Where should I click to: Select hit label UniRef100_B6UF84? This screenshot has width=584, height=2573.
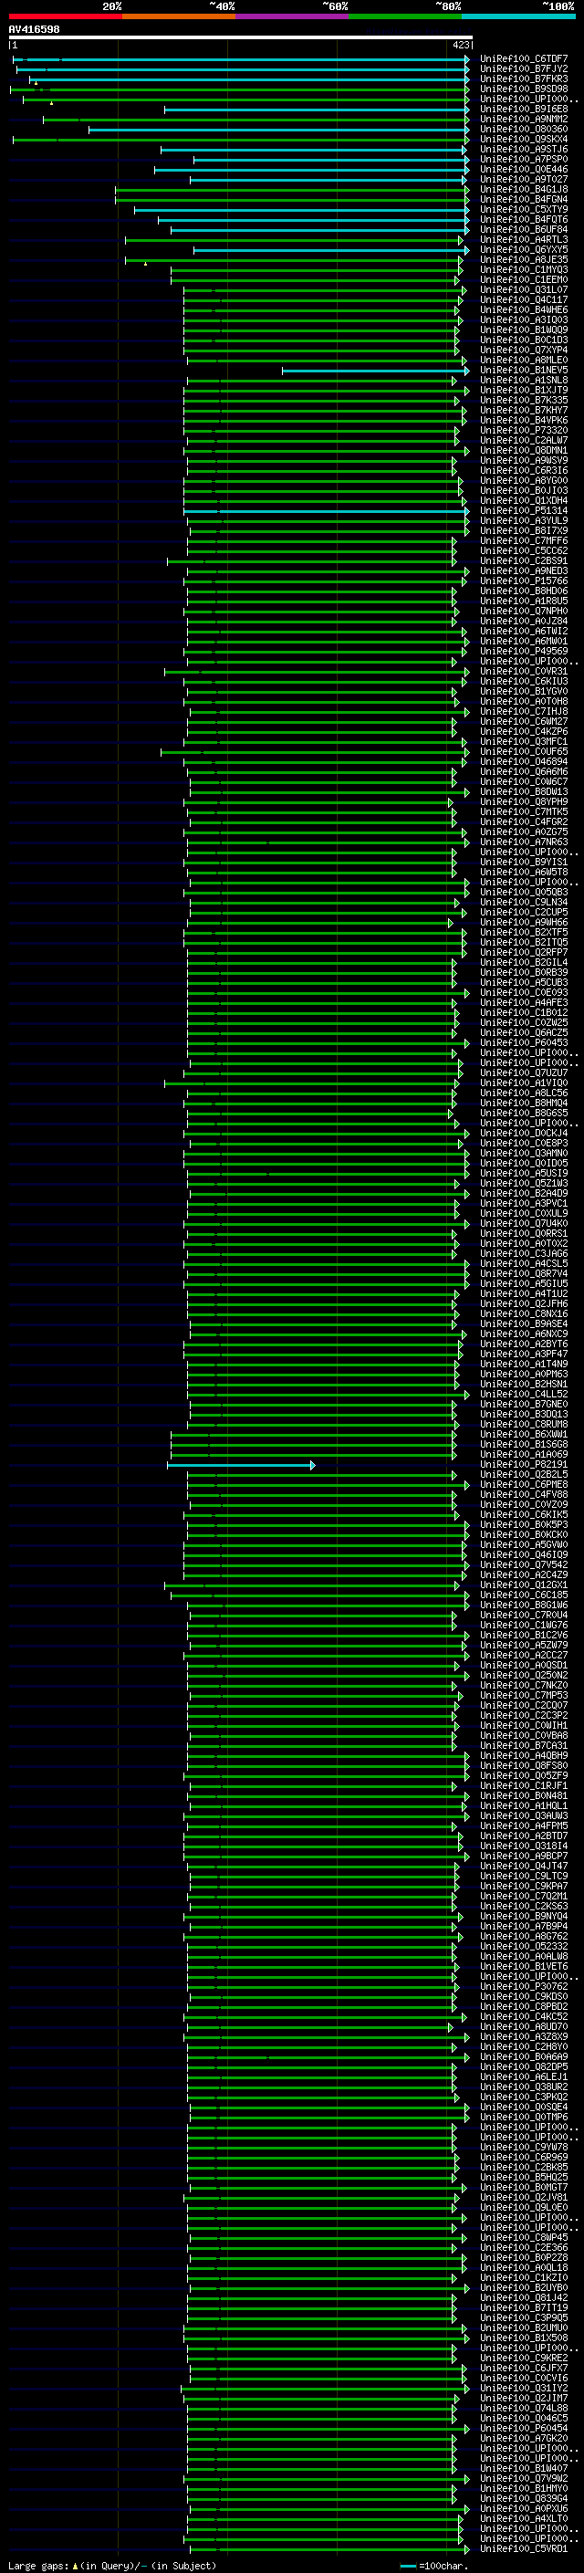click(x=524, y=230)
